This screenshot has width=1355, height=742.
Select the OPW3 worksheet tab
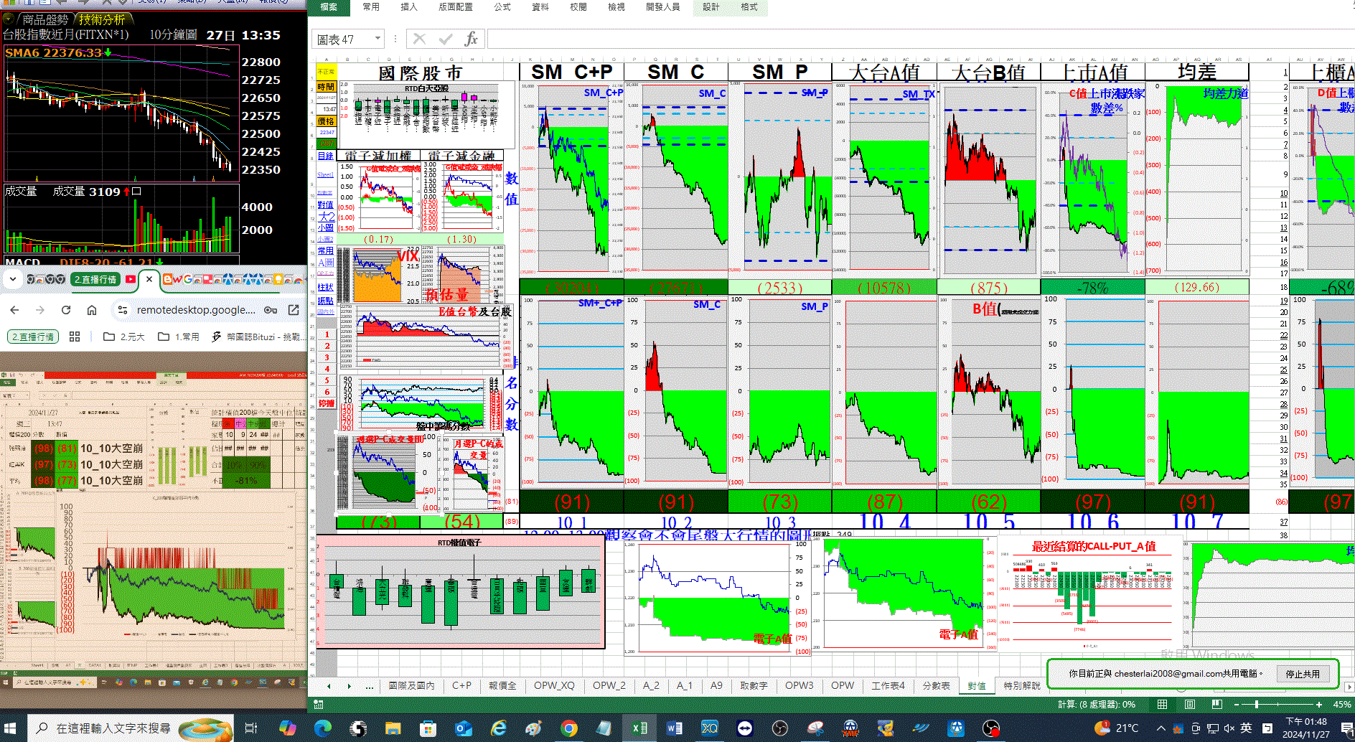click(800, 685)
